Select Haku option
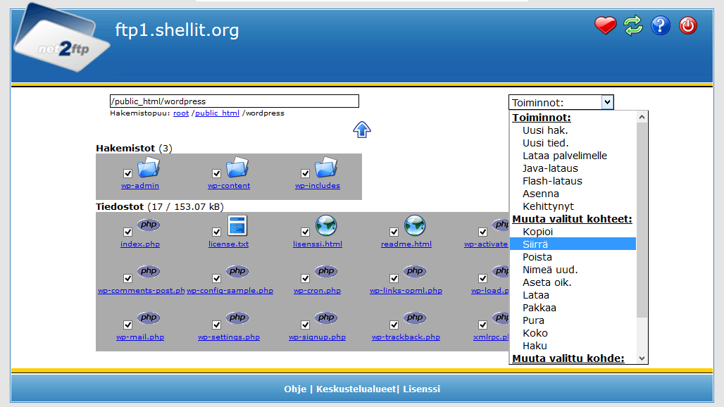The width and height of the screenshot is (724, 407). (573, 346)
